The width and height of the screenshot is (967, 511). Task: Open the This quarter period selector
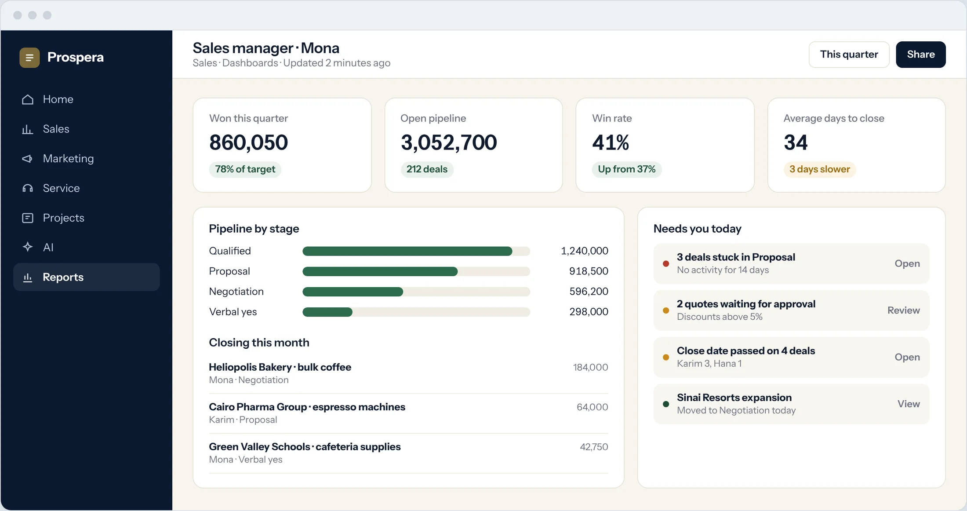tap(849, 55)
